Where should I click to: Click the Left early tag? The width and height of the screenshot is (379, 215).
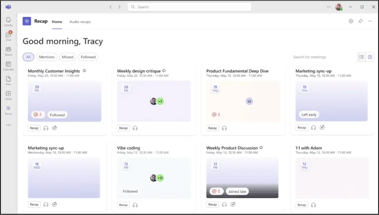point(309,115)
